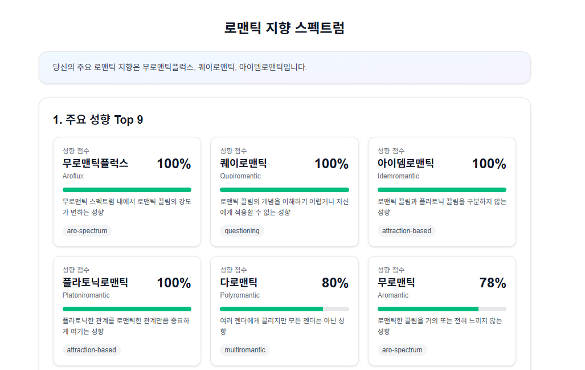The image size is (585, 370).
Task: Click the summary banner about 주요 로맨틱 지향
Action: click(285, 67)
